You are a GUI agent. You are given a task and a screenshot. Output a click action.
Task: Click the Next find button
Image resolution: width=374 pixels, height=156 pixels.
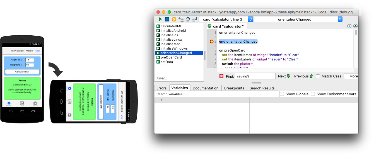(x=284, y=76)
